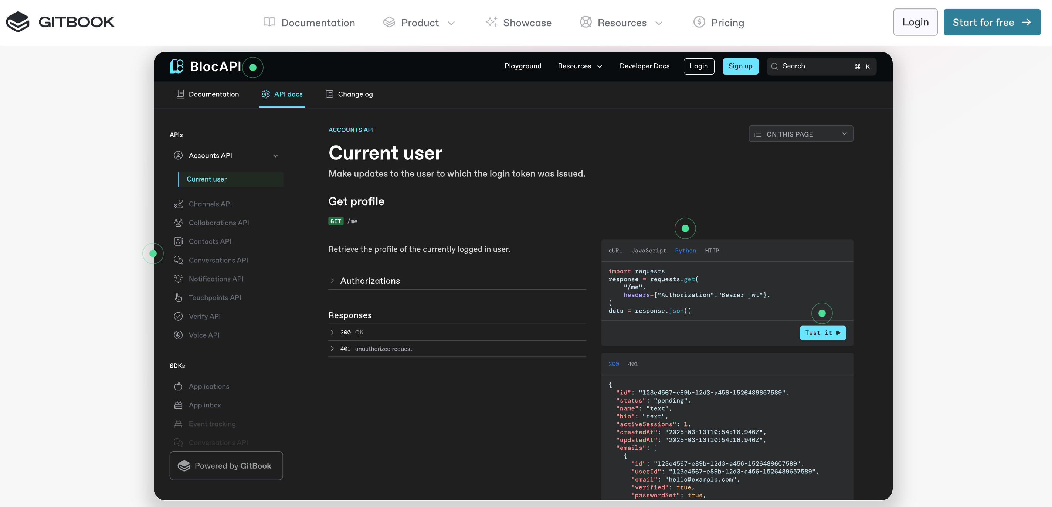Image resolution: width=1052 pixels, height=507 pixels.
Task: Click green hotspot above Test it button
Action: point(822,313)
